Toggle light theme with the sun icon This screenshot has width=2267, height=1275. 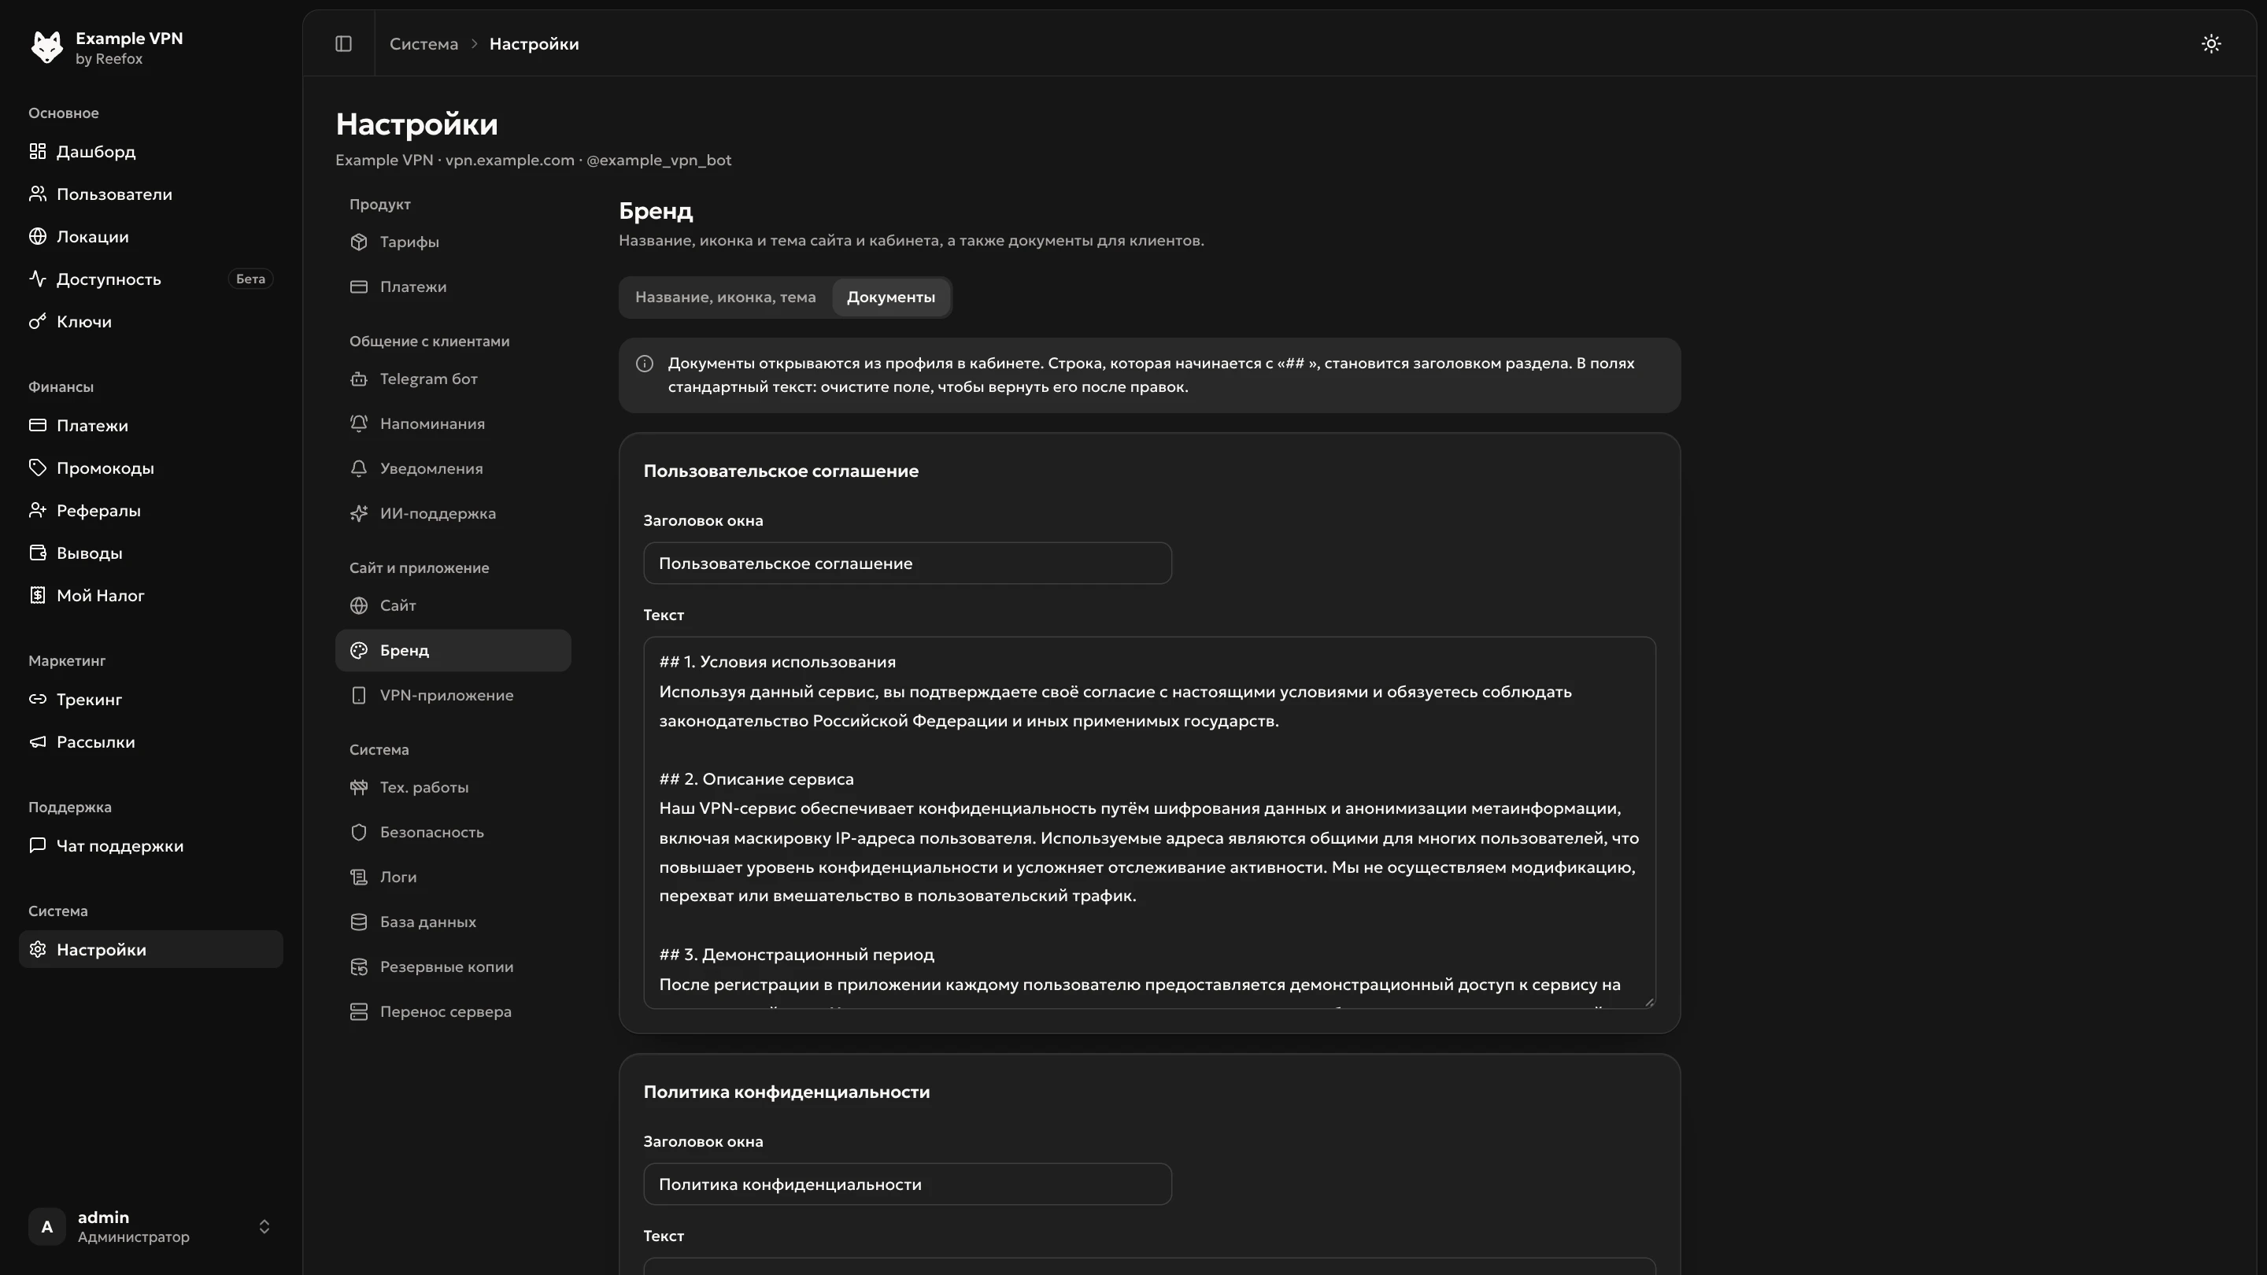(x=2210, y=44)
